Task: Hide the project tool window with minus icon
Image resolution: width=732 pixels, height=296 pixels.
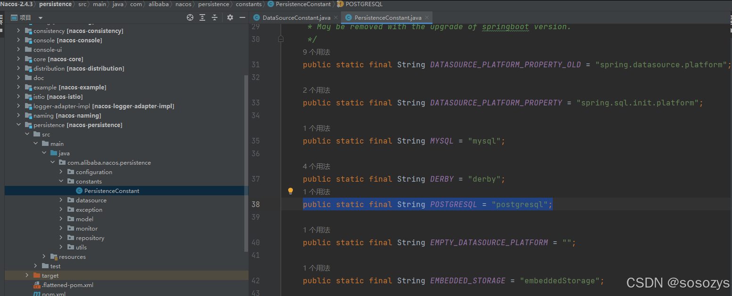Action: pyautogui.click(x=242, y=17)
